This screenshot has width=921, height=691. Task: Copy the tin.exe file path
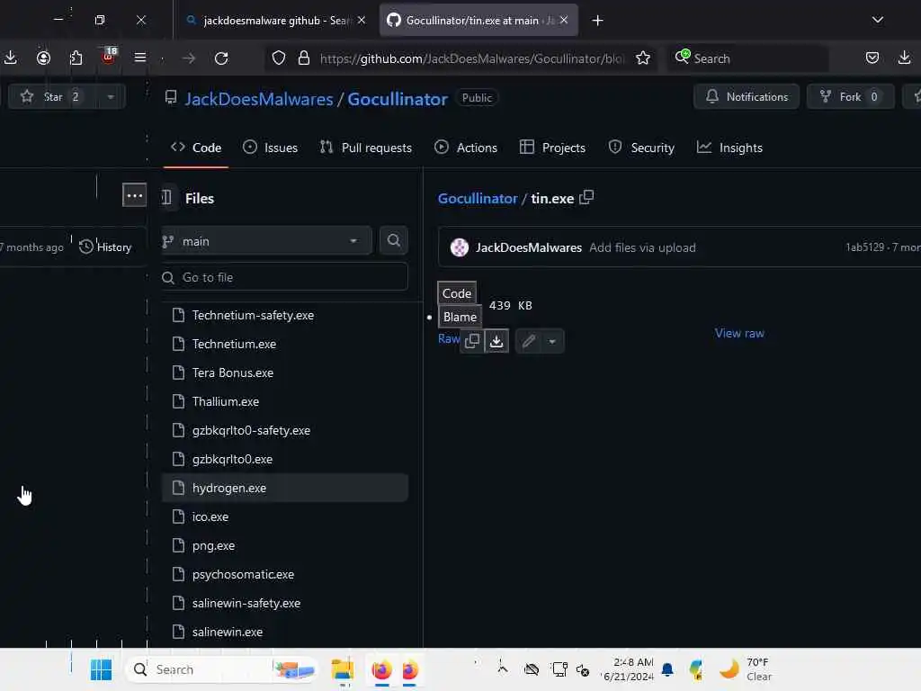click(586, 197)
